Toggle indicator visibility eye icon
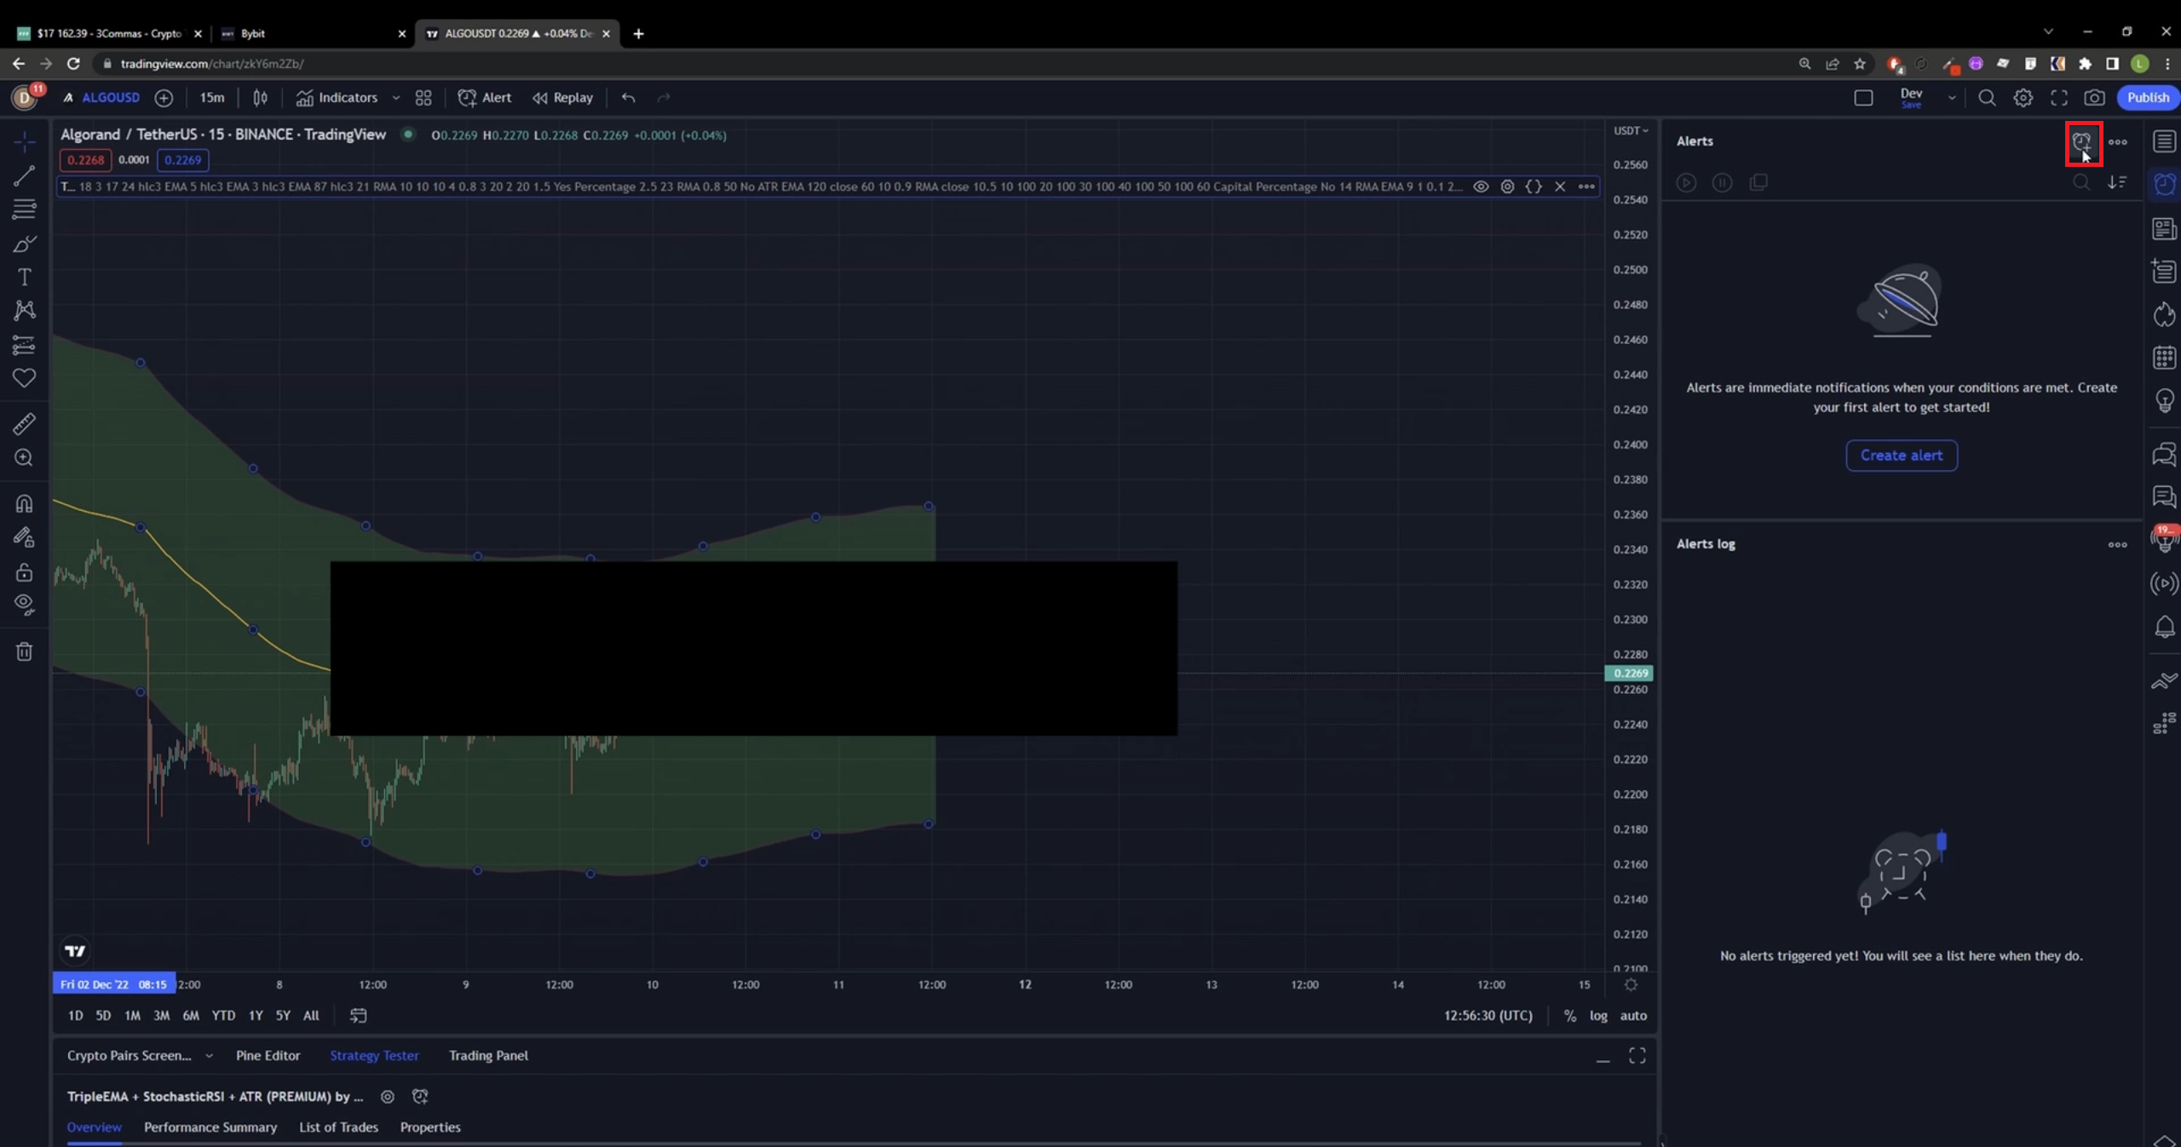Image resolution: width=2181 pixels, height=1147 pixels. (1481, 186)
